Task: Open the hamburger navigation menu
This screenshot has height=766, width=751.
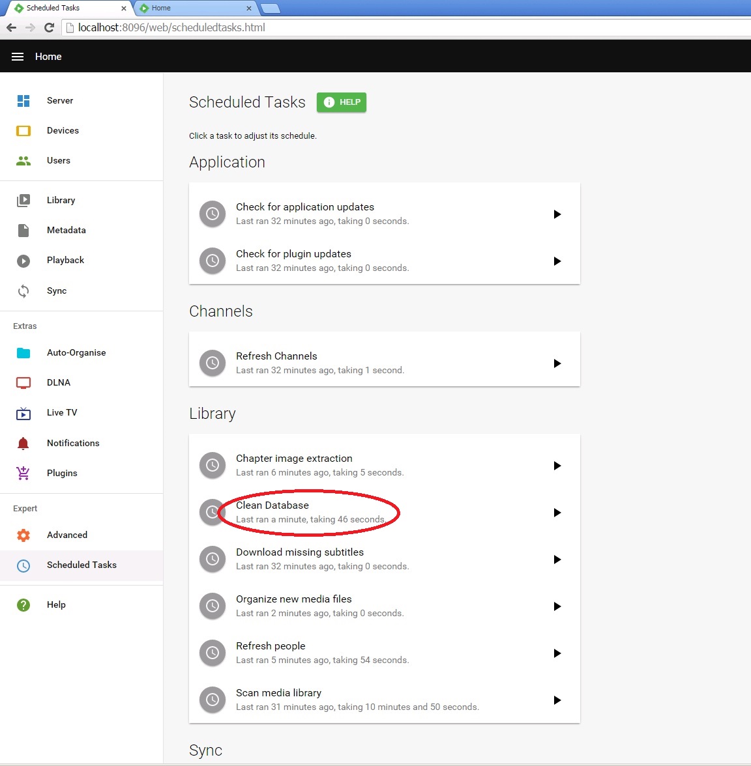Action: point(18,57)
